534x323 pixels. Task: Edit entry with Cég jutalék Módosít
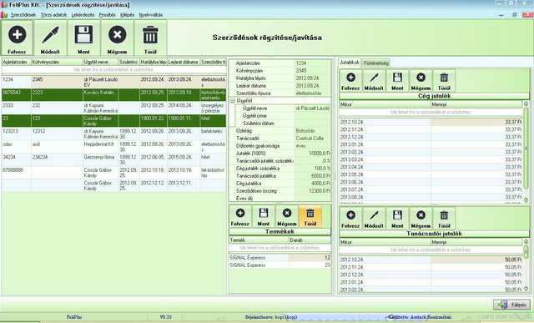374,81
